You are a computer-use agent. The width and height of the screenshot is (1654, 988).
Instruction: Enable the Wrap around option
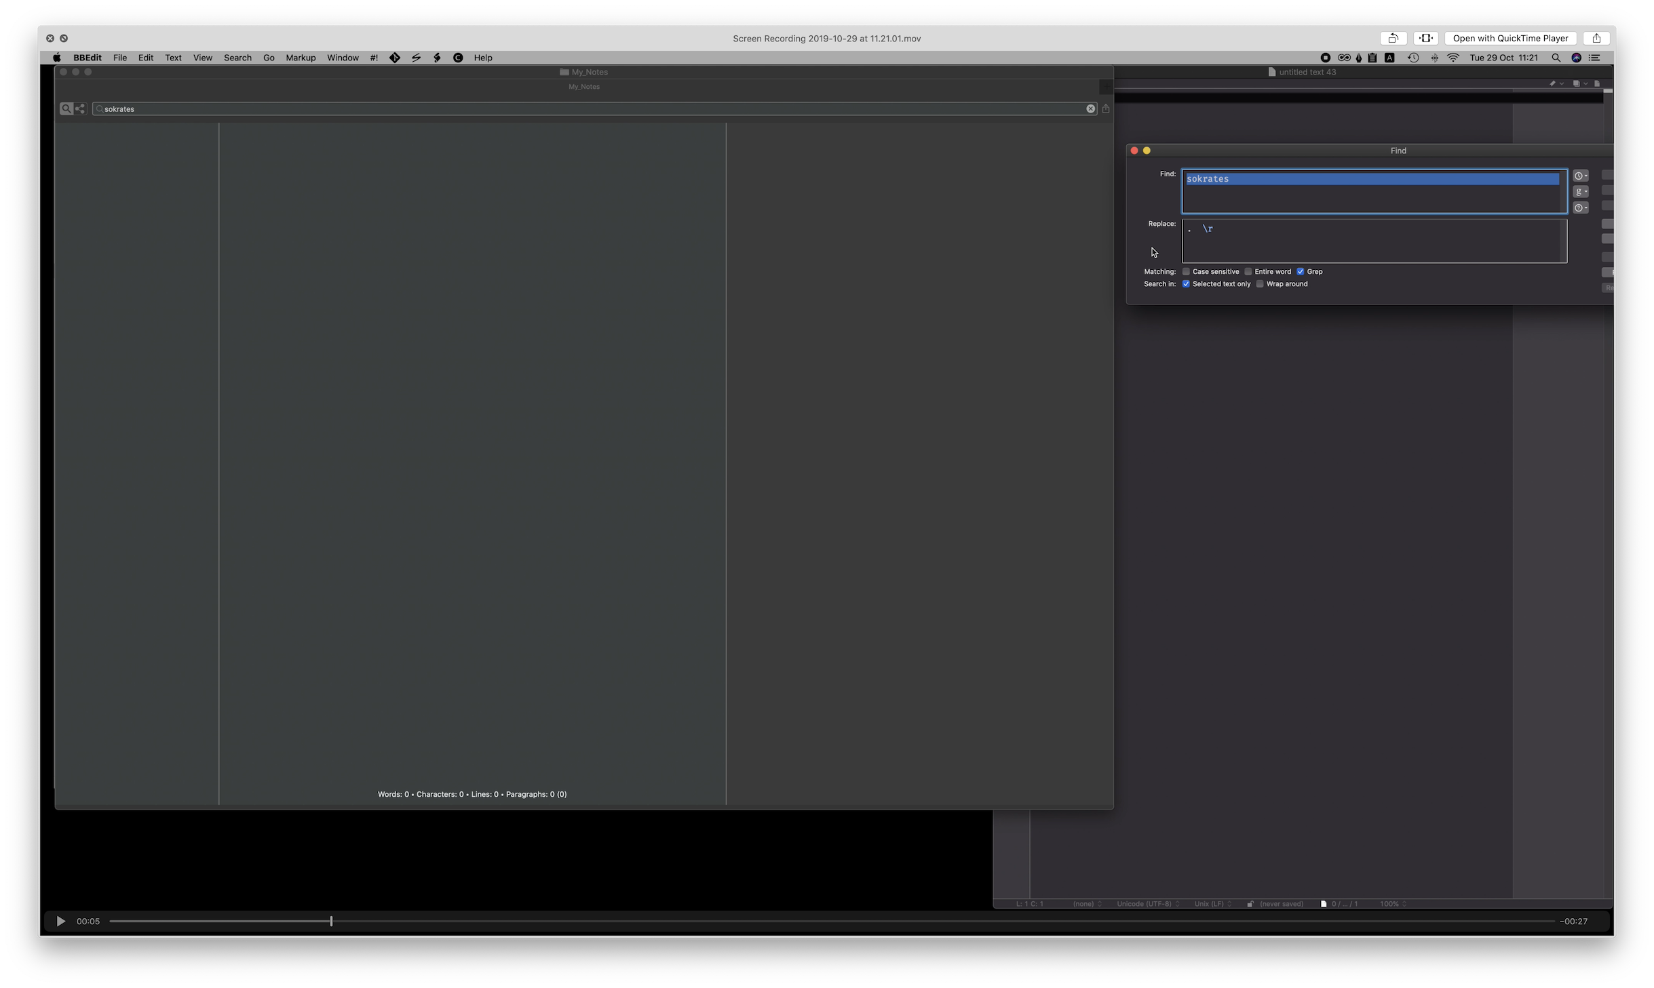coord(1260,284)
